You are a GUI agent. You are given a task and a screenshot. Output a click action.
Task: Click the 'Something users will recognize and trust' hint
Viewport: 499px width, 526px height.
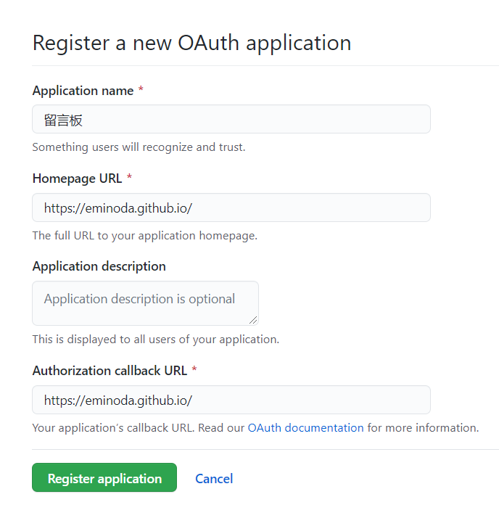click(139, 147)
